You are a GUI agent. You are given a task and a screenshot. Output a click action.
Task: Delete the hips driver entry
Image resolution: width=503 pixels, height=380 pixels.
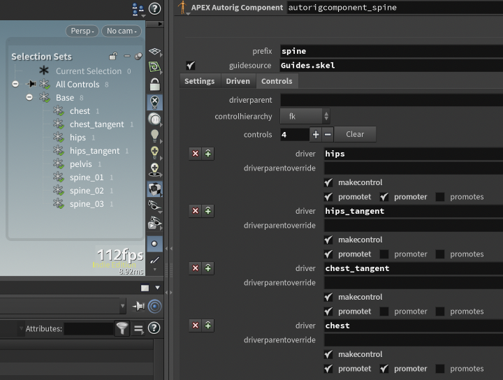(196, 154)
